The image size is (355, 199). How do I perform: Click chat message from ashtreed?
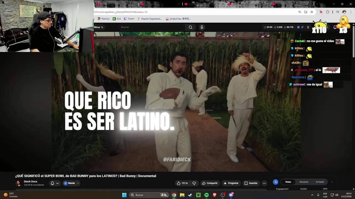tap(311, 85)
